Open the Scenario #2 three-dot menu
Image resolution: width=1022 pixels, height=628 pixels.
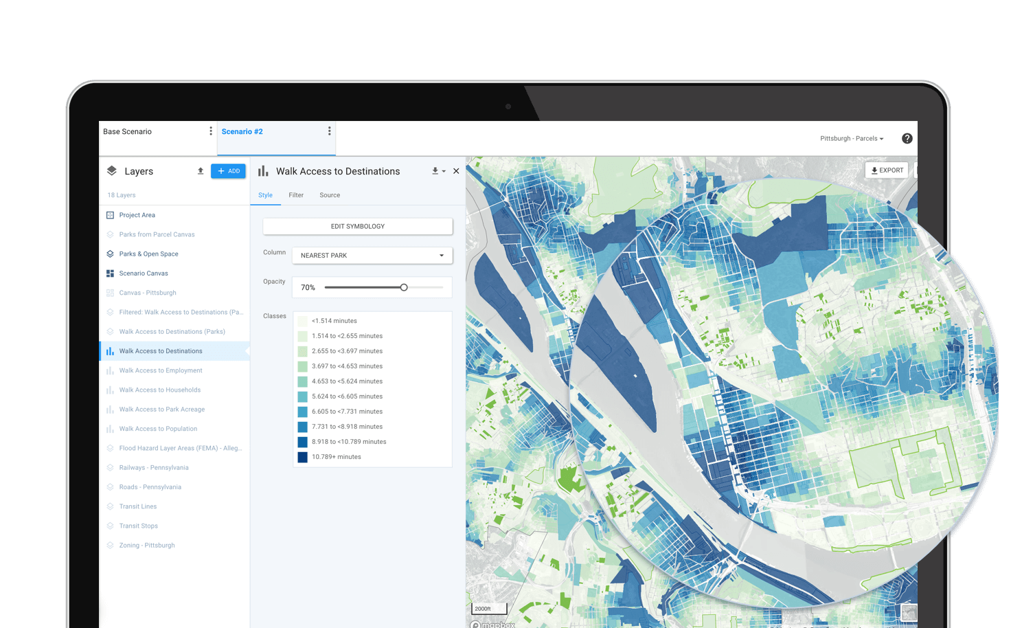[x=329, y=131]
